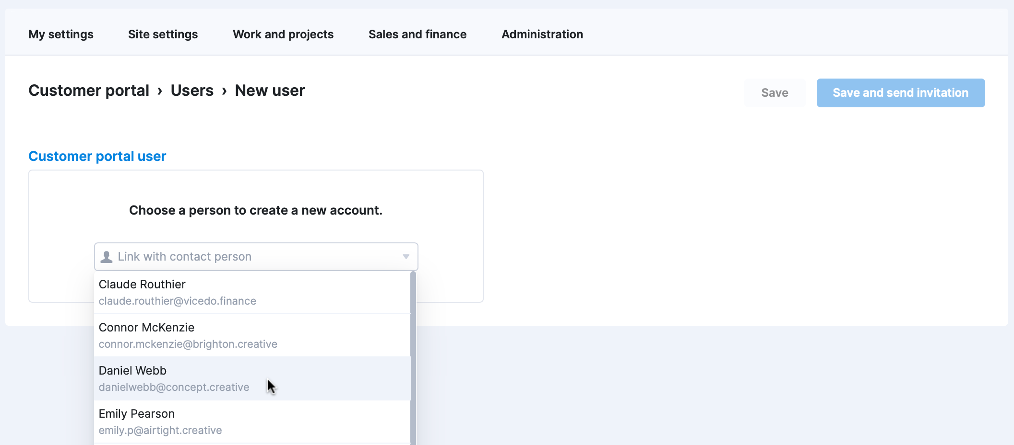Switch to Work and projects tab
The width and height of the screenshot is (1014, 445).
pyautogui.click(x=283, y=34)
